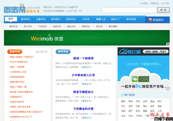Image resolution: width=173 pixels, height=121 pixels.
Task: Open 遇到一个麻烦事 in the latest jokes list
Action: [x=17, y=67]
